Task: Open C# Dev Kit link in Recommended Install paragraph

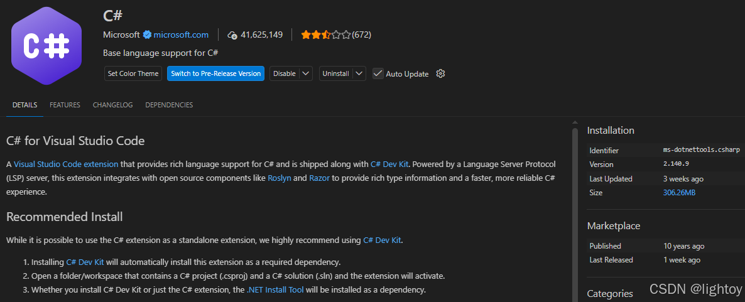Action: click(382, 240)
